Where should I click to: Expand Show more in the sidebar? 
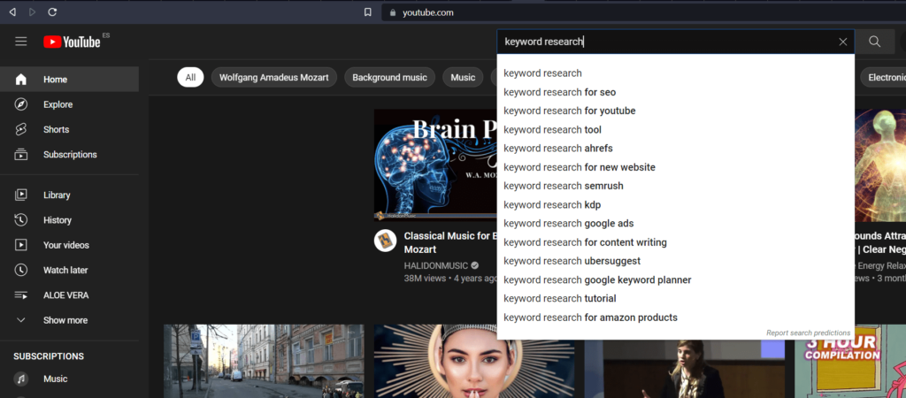(x=69, y=320)
